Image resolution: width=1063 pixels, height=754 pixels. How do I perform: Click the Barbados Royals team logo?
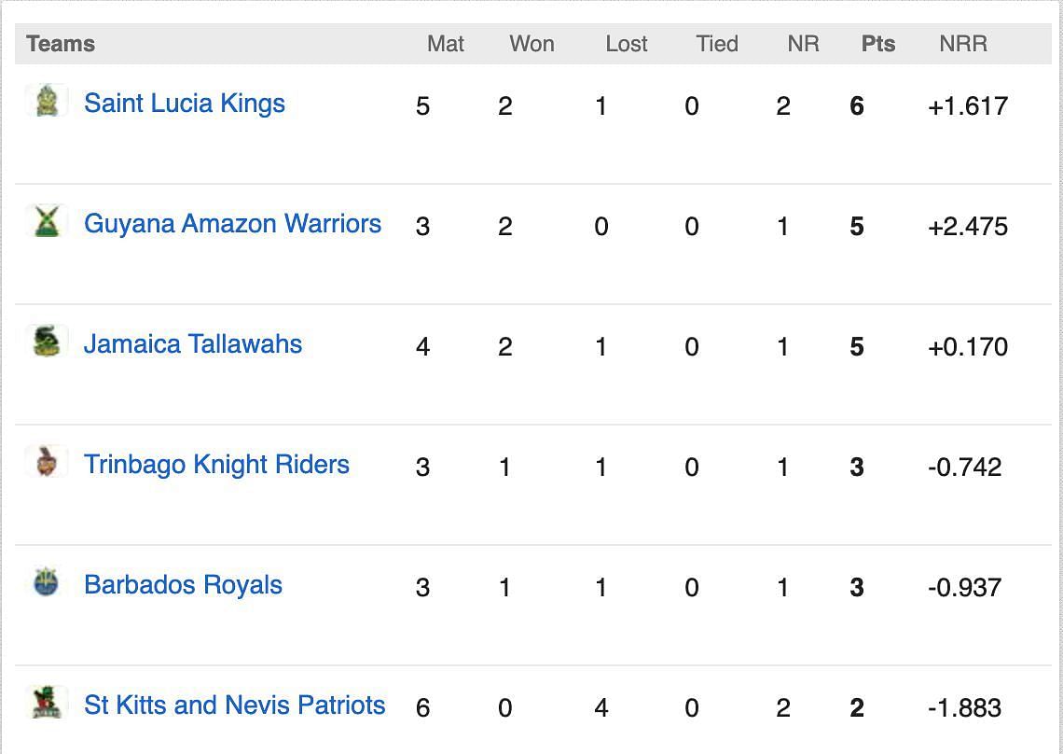[x=47, y=581]
